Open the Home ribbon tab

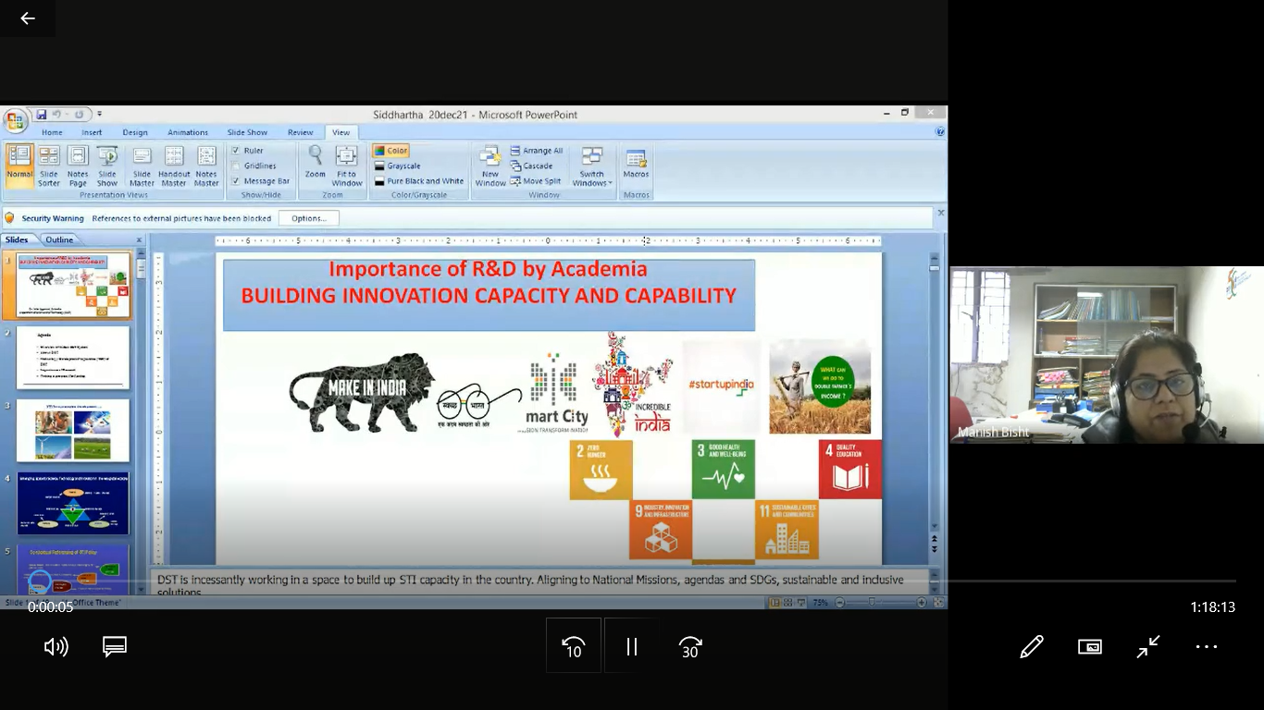click(52, 132)
